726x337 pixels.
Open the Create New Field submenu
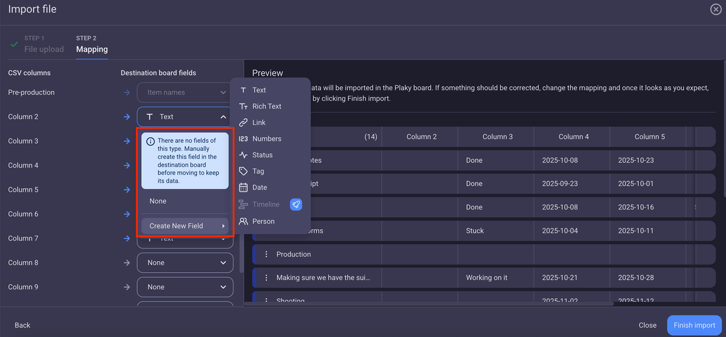click(185, 226)
